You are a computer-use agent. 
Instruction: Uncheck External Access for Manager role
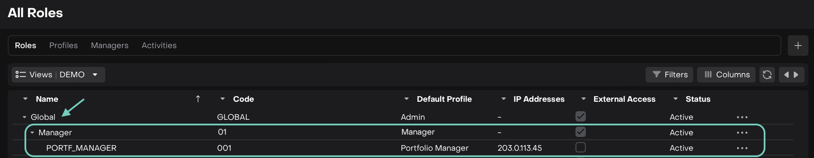coord(581,132)
